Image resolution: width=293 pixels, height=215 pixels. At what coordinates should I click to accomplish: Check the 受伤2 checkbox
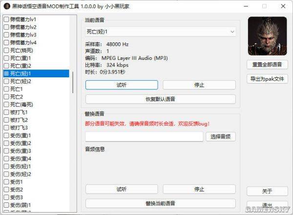point(6,190)
